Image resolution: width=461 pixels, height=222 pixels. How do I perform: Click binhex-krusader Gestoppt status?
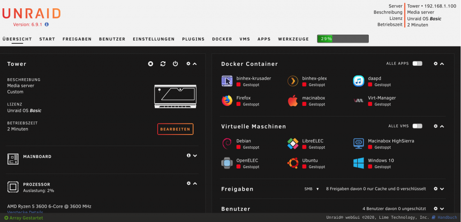click(x=248, y=85)
